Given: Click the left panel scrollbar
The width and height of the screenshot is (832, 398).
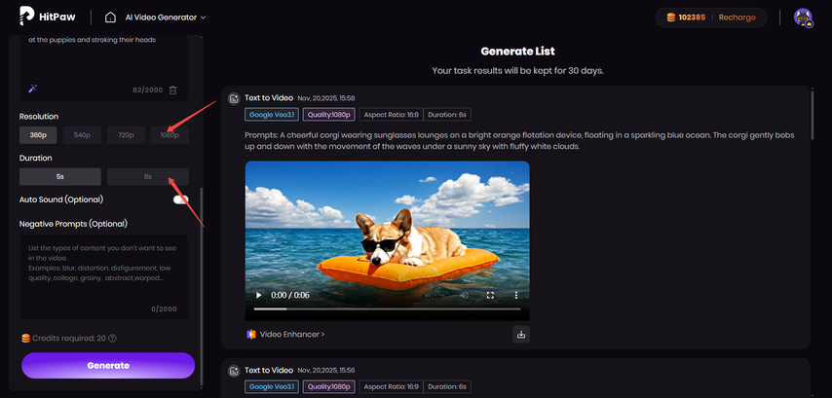Looking at the screenshot, I should (201, 286).
